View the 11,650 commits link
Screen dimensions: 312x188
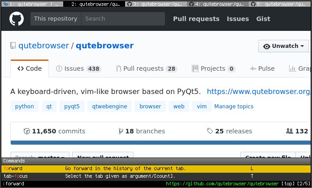[54, 131]
